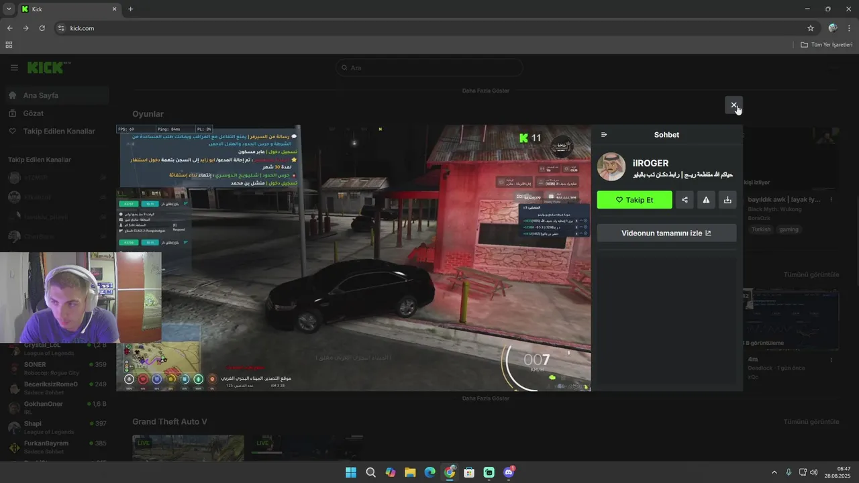Open BeceriksizRome0 channel in sidebar
The width and height of the screenshot is (859, 483).
click(x=56, y=388)
